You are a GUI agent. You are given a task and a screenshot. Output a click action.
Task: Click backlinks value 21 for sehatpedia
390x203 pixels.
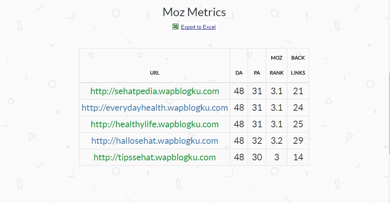298,91
